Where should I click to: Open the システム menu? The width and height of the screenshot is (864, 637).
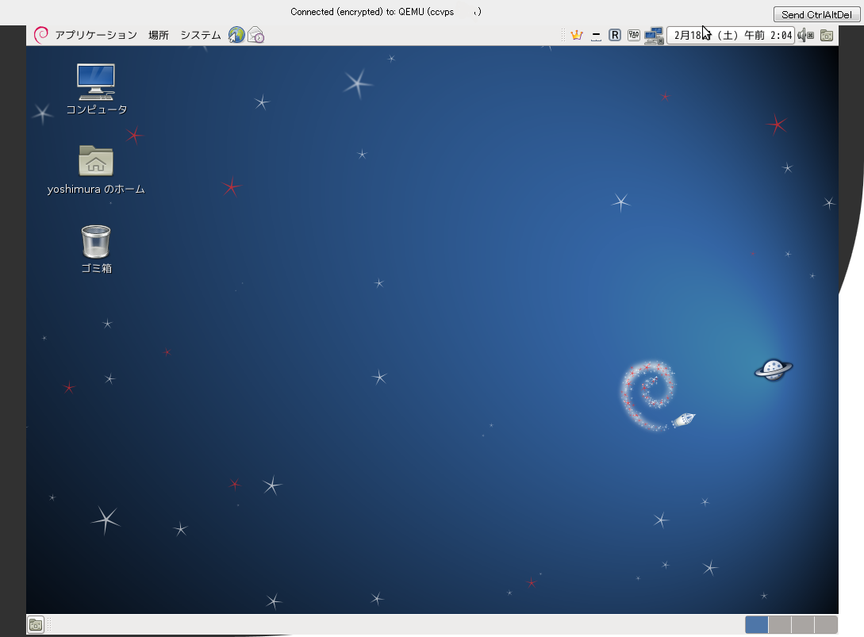point(201,35)
